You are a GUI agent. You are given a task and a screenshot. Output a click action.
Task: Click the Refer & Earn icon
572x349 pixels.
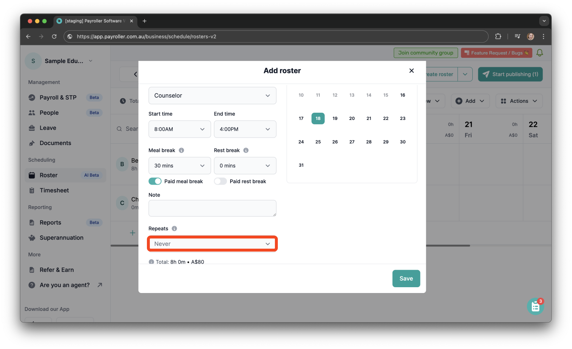tap(32, 270)
